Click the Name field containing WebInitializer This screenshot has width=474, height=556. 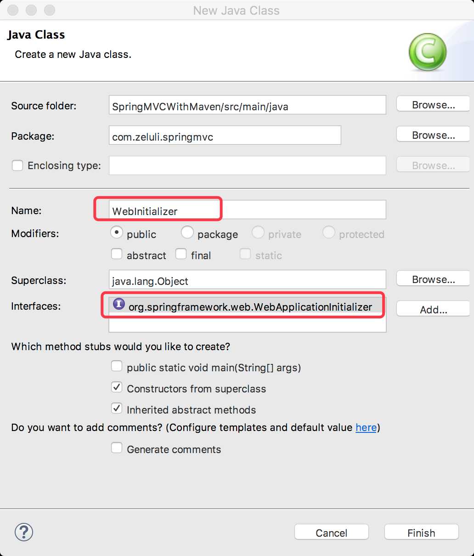coord(247,210)
